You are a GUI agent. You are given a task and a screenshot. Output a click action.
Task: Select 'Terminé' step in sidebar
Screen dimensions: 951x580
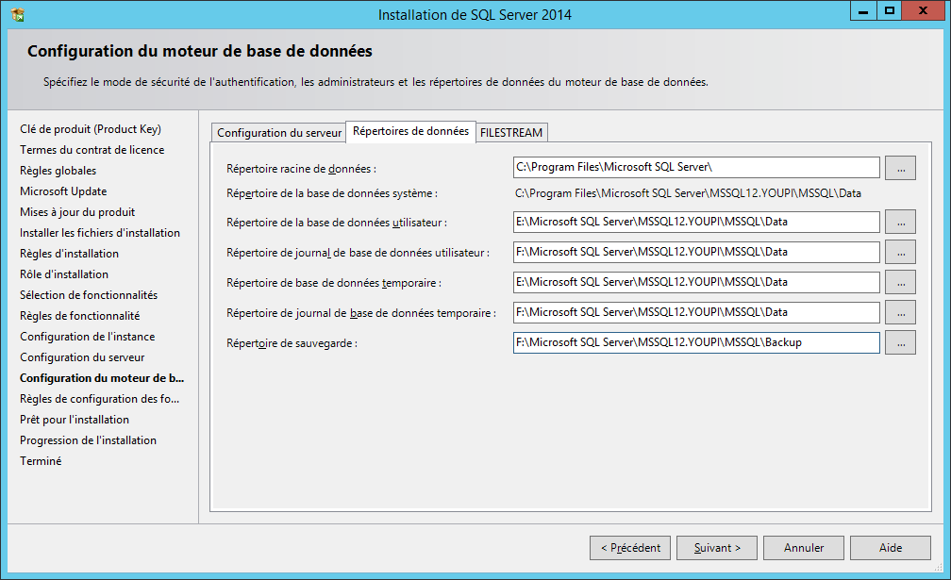click(x=41, y=461)
